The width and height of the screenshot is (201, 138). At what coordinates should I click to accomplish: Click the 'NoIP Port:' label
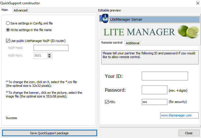coord(15,55)
